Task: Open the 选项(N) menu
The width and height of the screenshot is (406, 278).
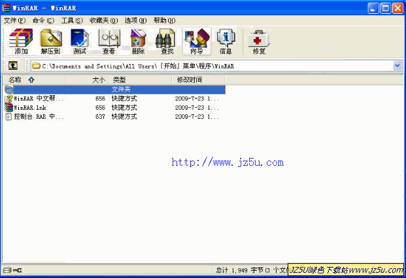Action: pyautogui.click(x=135, y=20)
